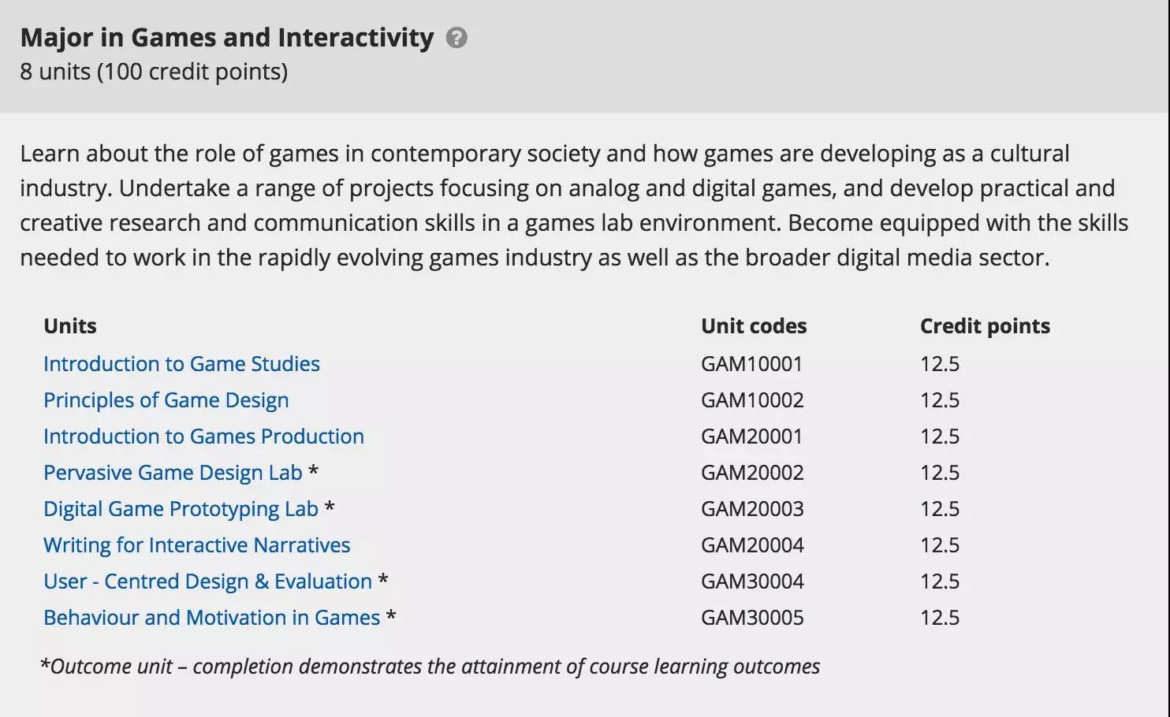The height and width of the screenshot is (717, 1170).
Task: Click the 8 units (100 credit points) subtitle
Action: tap(154, 72)
